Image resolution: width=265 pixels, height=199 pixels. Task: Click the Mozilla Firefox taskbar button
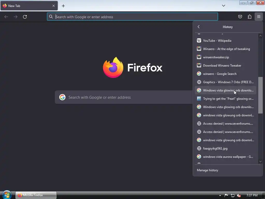[x=36, y=195]
